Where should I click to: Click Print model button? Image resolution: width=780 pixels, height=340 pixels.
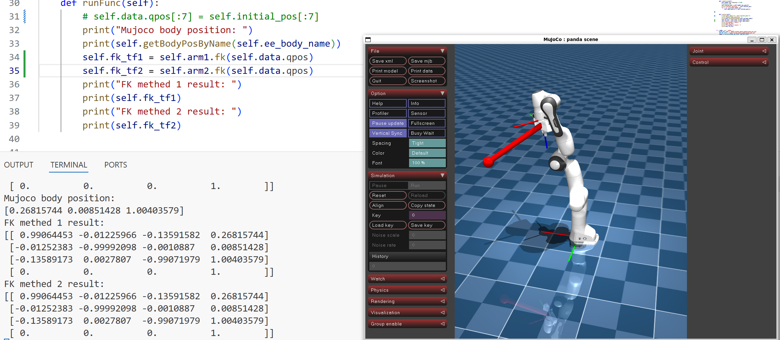[x=388, y=71]
